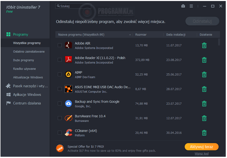The image size is (227, 158).
Task: Close the IObit Uninstaller window
Action: (221, 6)
